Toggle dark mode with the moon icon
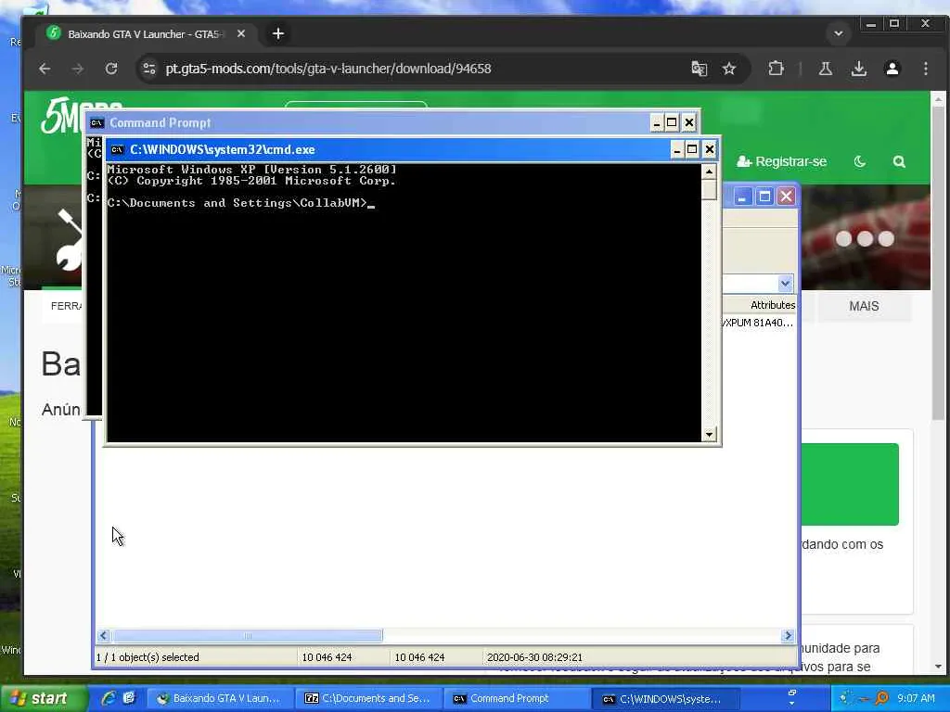The image size is (950, 712). pyautogui.click(x=860, y=161)
